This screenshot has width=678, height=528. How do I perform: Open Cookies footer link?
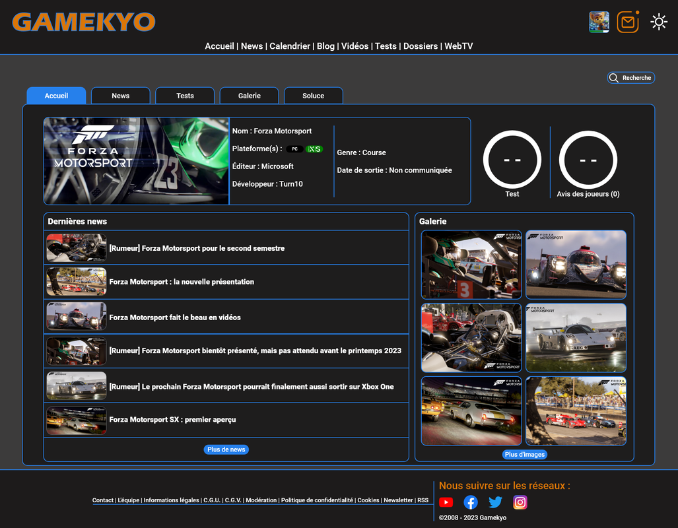point(368,500)
